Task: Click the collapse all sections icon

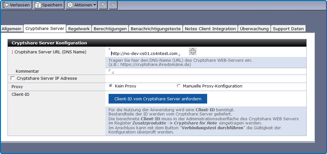Action: pos(113,5)
